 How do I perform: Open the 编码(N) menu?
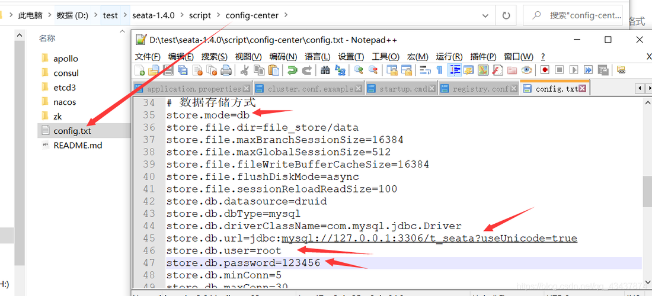pos(283,56)
